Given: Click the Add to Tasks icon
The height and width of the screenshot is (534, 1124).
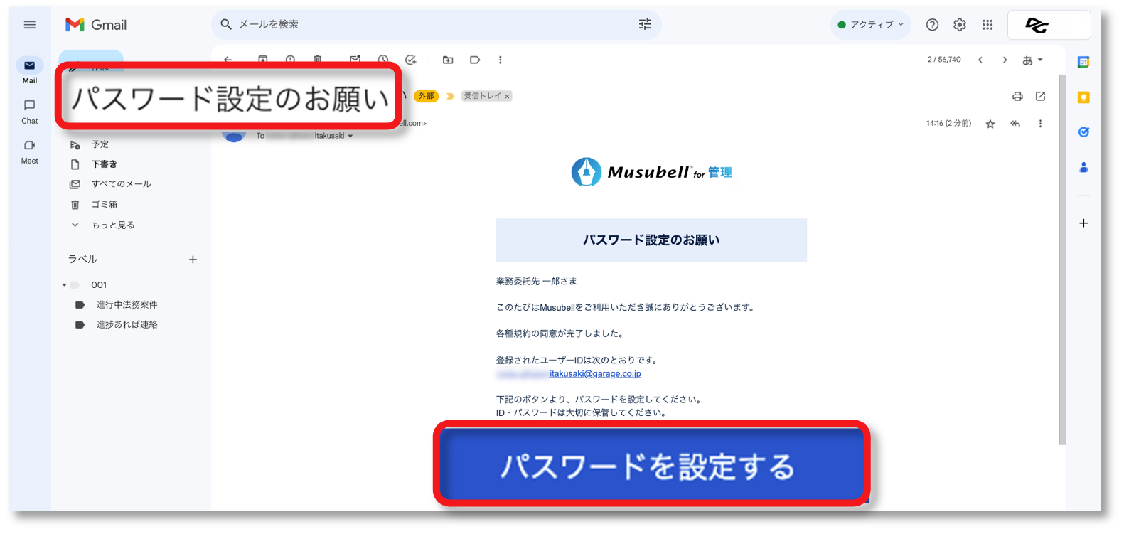Looking at the screenshot, I should tap(410, 60).
